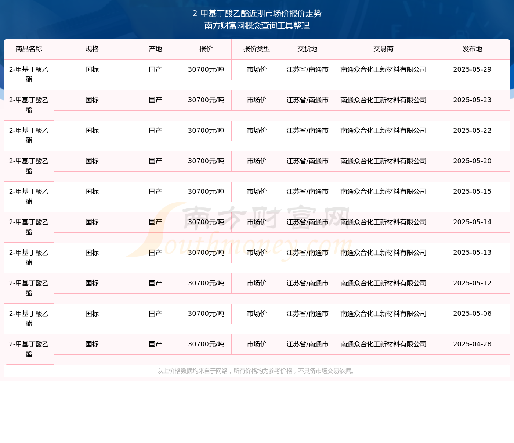Select the date 2025-04-28 cell

click(472, 344)
